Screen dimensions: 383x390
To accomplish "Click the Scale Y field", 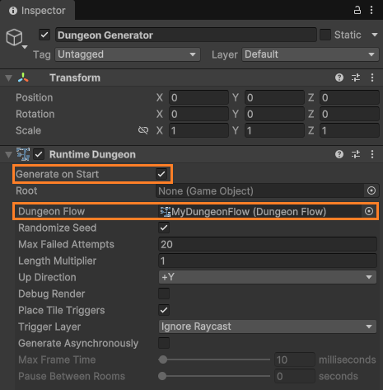I will pyautogui.click(x=274, y=130).
